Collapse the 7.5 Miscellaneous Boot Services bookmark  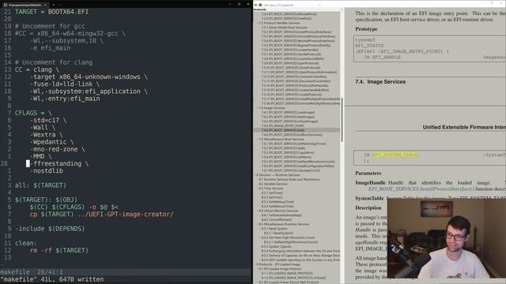pos(258,139)
